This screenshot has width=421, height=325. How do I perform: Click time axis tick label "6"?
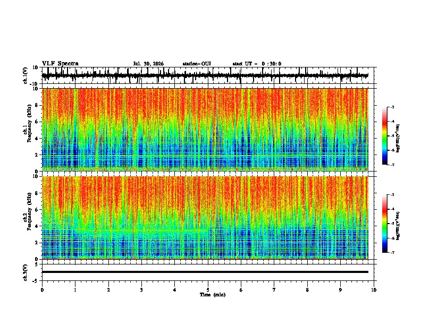pos(241,290)
